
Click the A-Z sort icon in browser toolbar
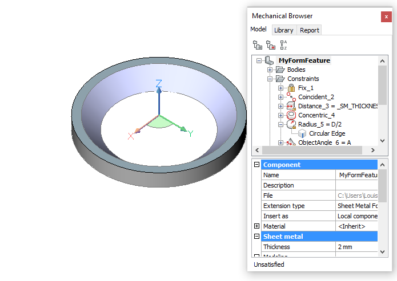pos(283,44)
